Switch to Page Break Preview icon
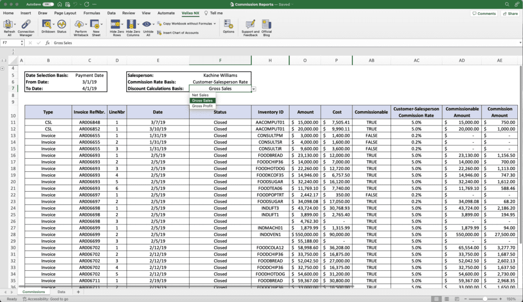The width and height of the screenshot is (523, 302). click(x=457, y=298)
